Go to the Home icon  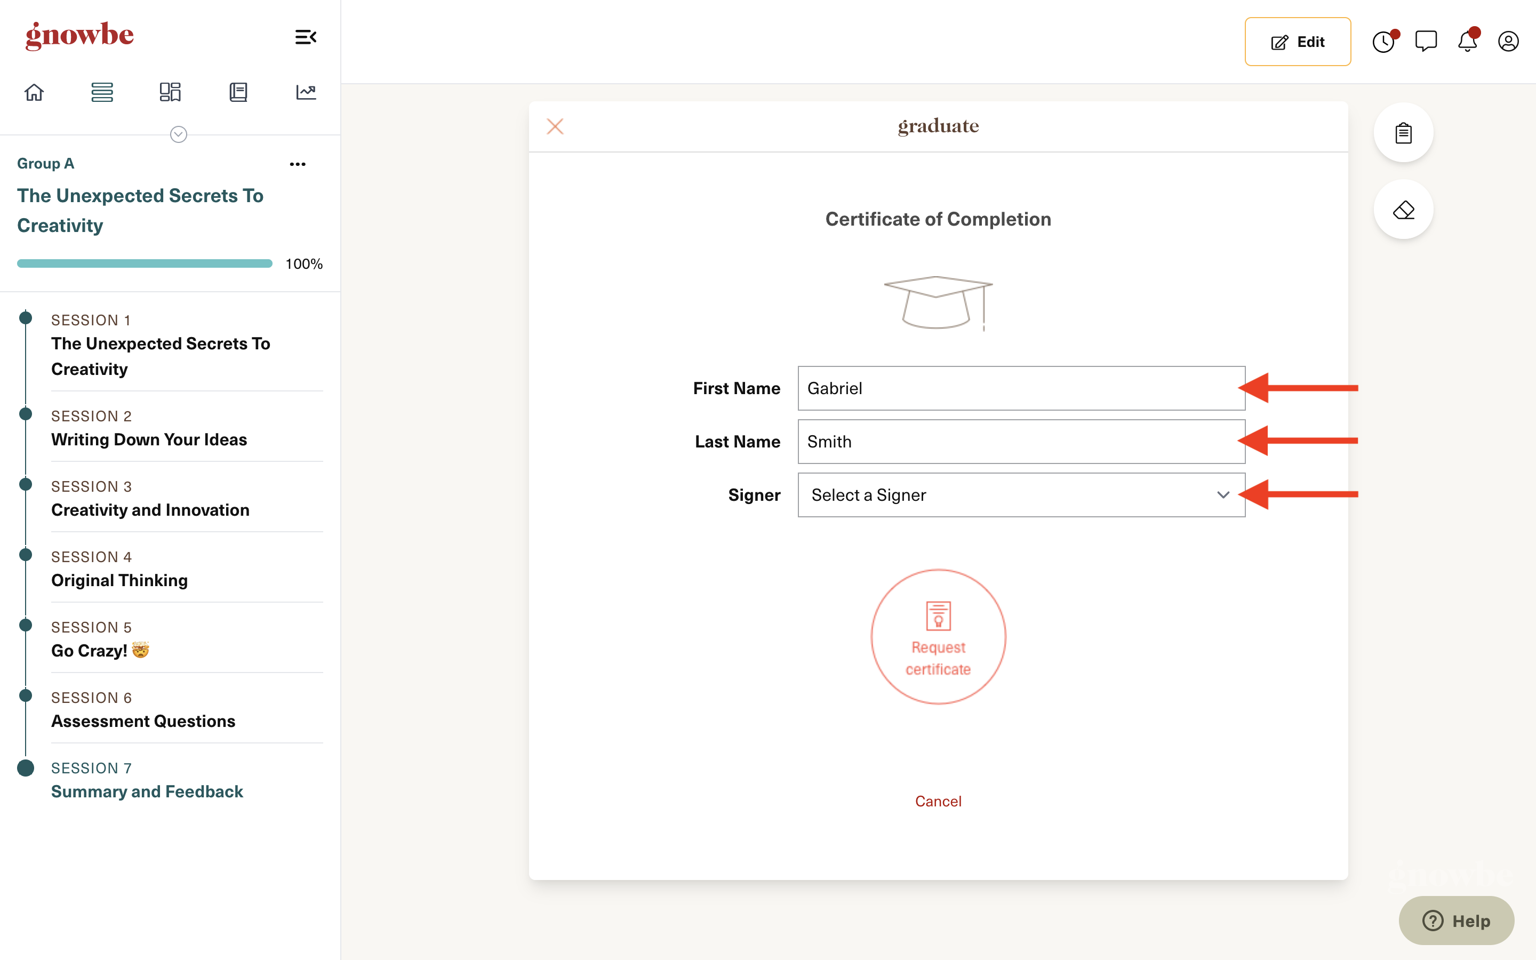(x=34, y=92)
